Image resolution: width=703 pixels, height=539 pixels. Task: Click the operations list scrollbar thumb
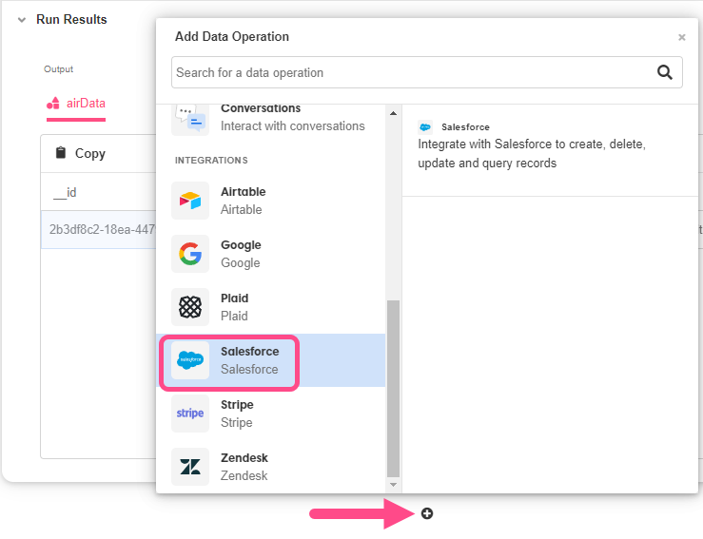393,389
